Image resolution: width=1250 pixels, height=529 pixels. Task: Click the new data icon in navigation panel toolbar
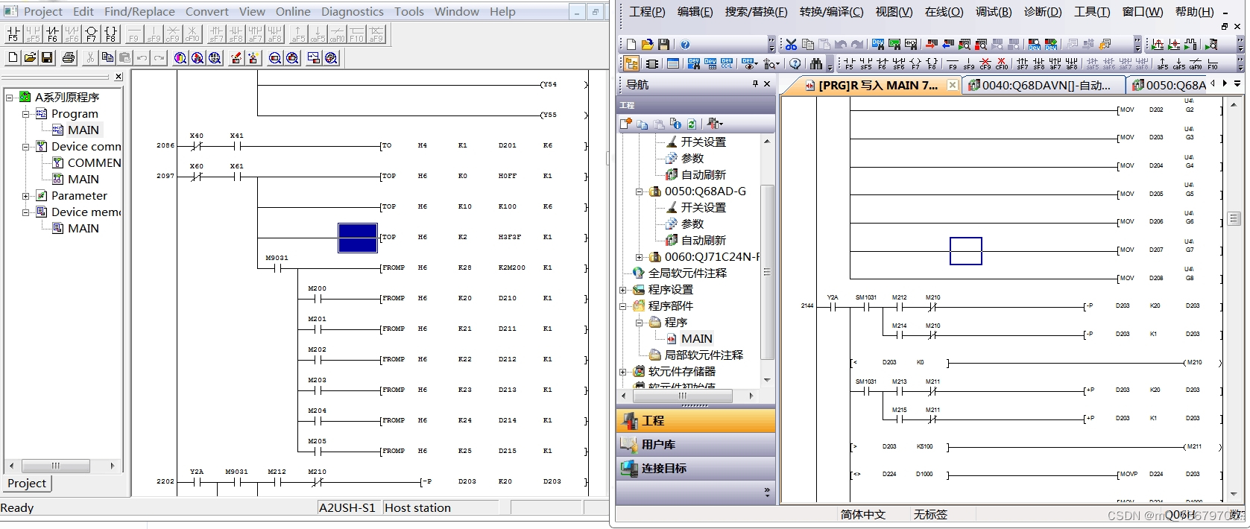[626, 124]
